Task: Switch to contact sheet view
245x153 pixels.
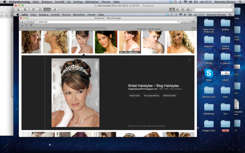Action: 188,10
